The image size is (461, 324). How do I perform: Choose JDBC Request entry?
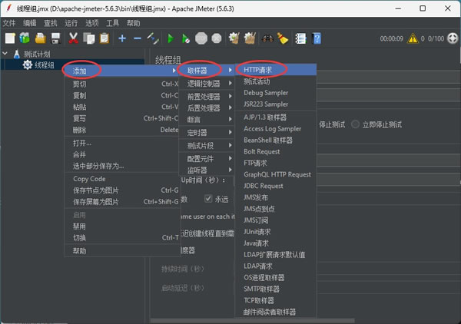pyautogui.click(x=276, y=186)
